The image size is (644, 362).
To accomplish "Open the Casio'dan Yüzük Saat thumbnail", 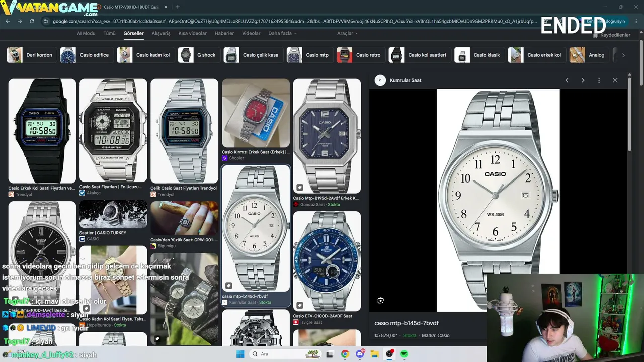I will tap(184, 218).
